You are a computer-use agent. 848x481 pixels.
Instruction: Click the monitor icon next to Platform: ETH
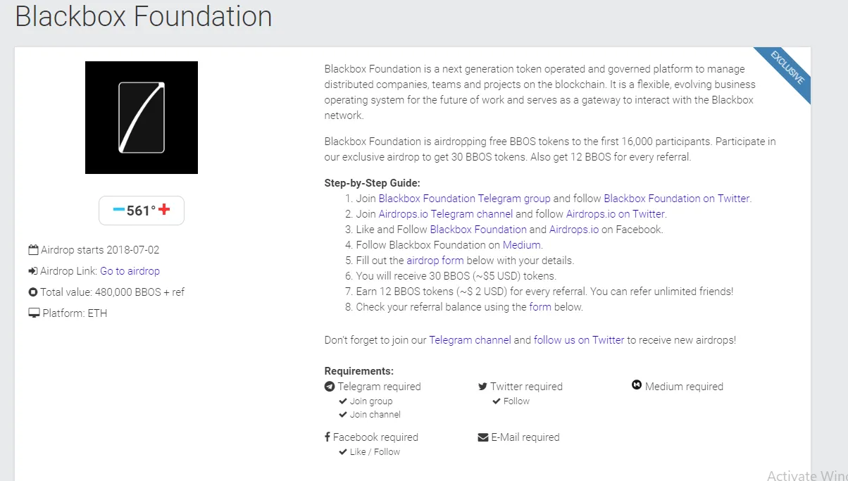(34, 313)
